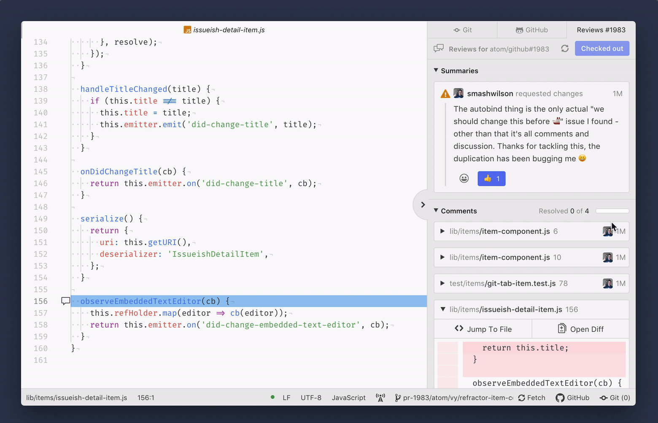Toggle the thumbs up reaction button
The width and height of the screenshot is (658, 423).
(491, 179)
